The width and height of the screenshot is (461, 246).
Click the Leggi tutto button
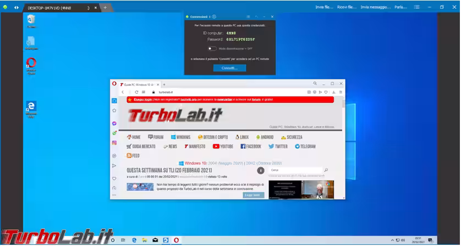(254, 195)
